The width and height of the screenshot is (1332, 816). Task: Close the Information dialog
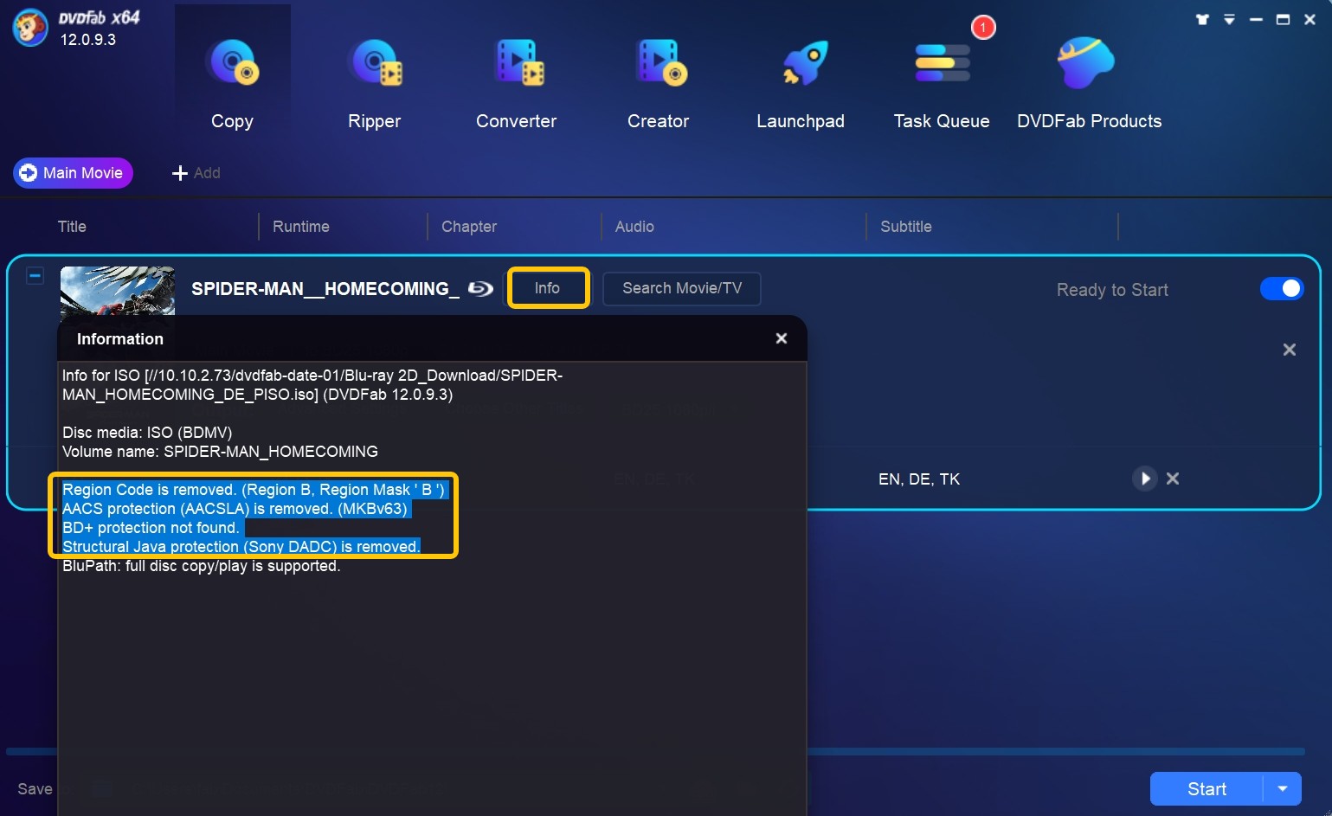(x=782, y=338)
